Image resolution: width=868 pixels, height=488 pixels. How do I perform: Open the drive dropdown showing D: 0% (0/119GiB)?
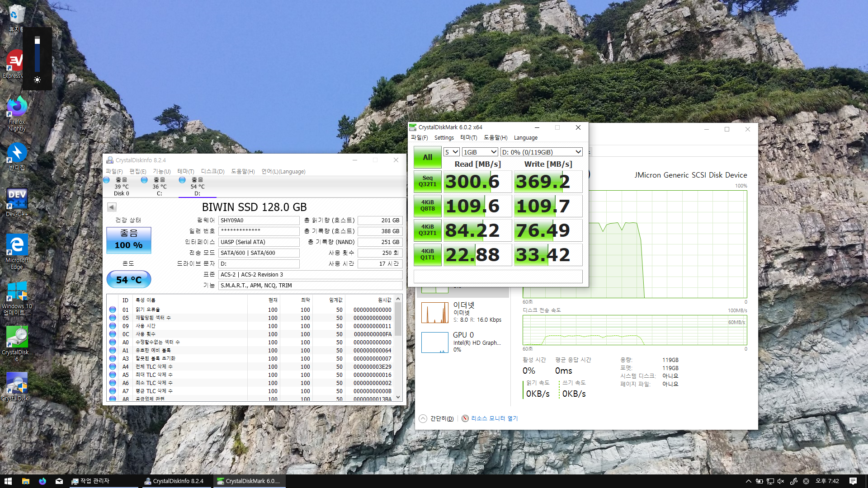point(541,152)
